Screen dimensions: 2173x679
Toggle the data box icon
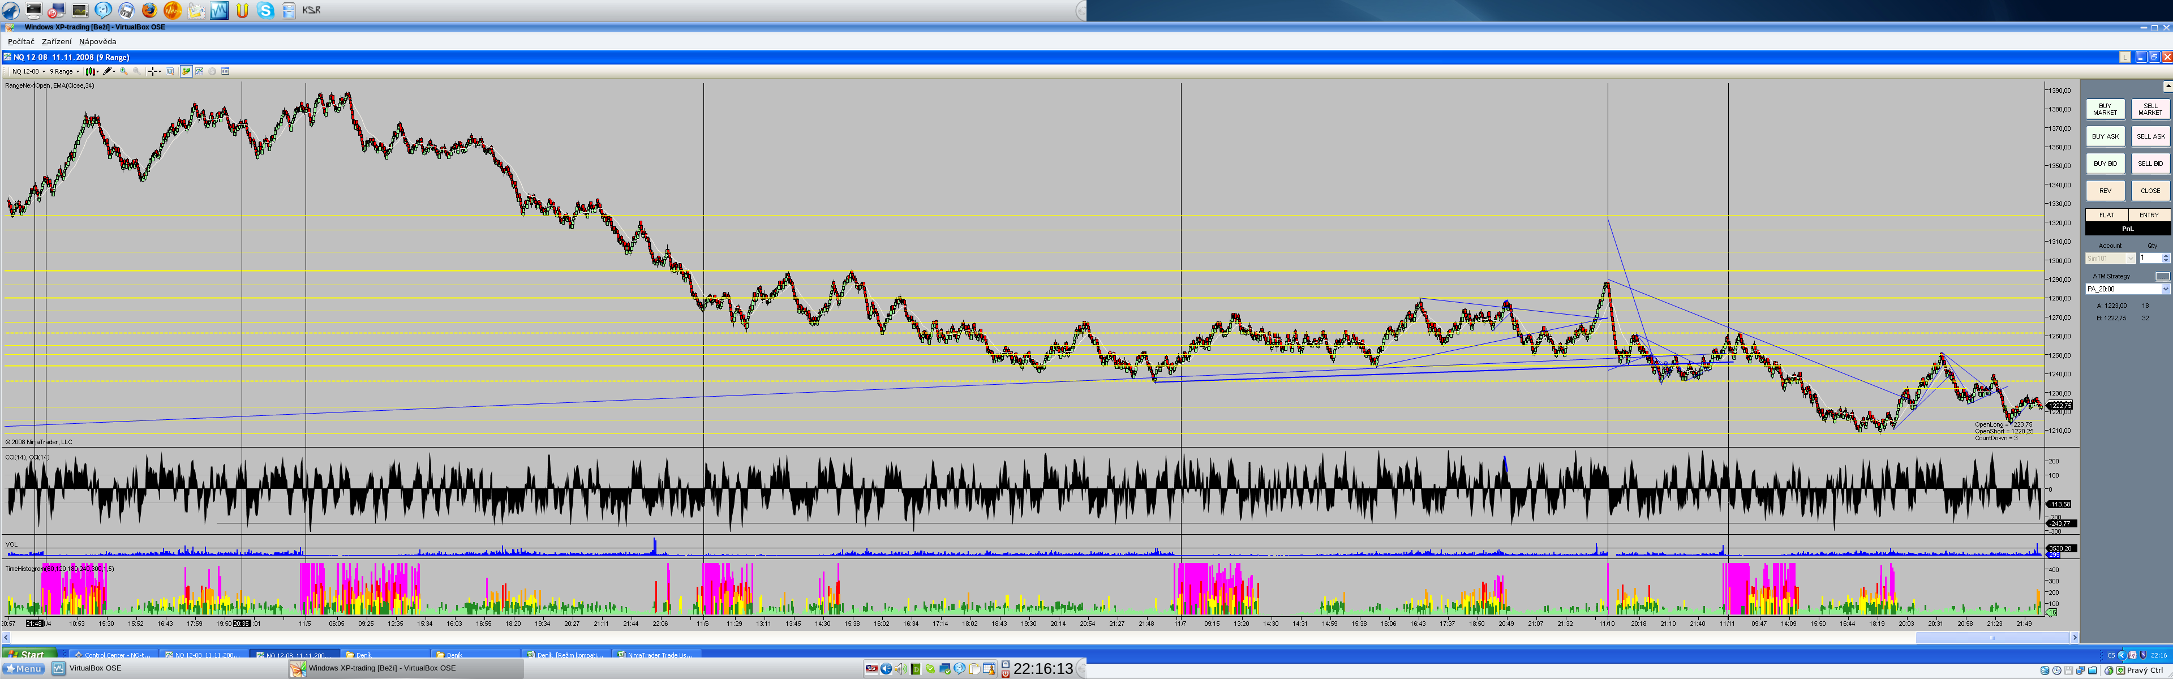coord(170,72)
